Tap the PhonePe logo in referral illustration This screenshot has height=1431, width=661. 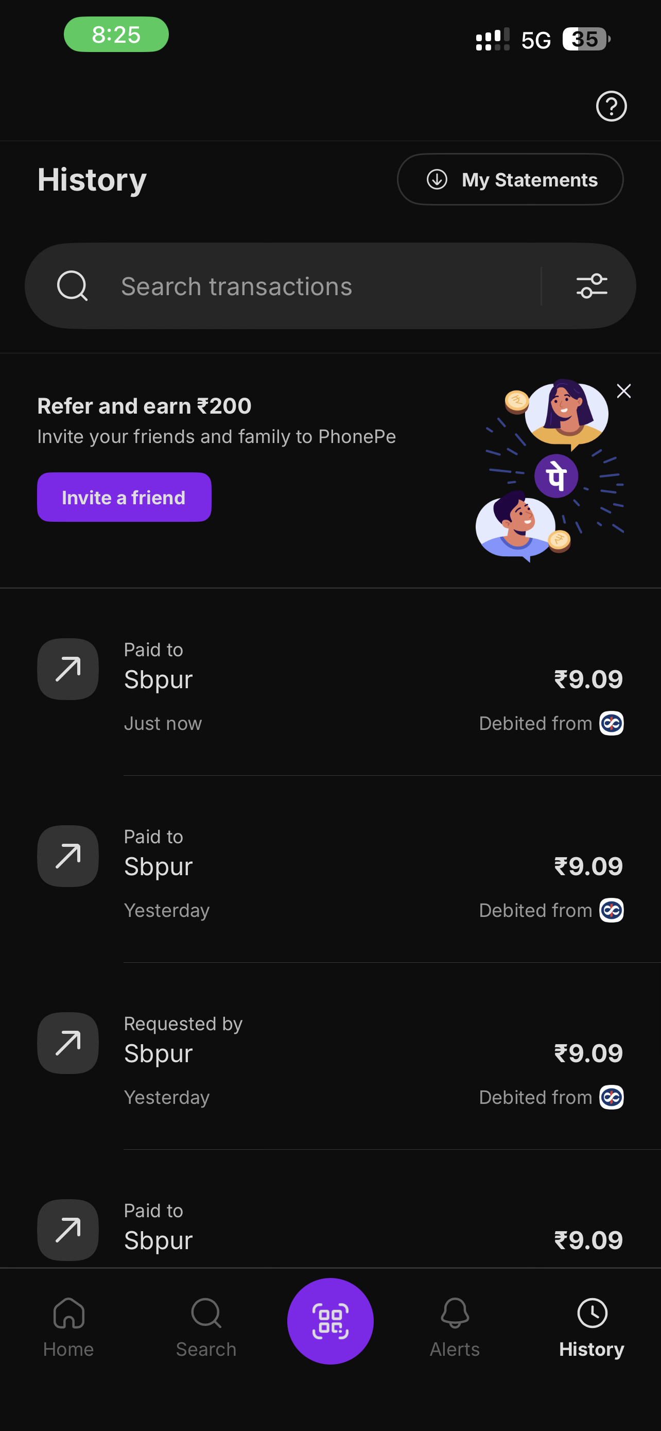(x=556, y=476)
